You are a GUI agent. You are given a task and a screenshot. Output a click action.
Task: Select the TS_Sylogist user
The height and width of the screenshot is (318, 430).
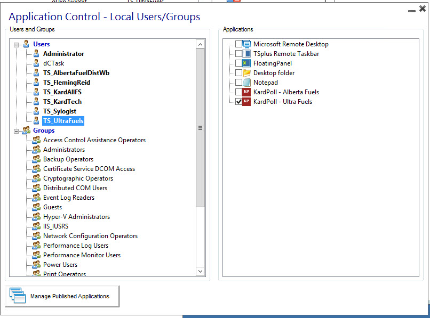(60, 111)
